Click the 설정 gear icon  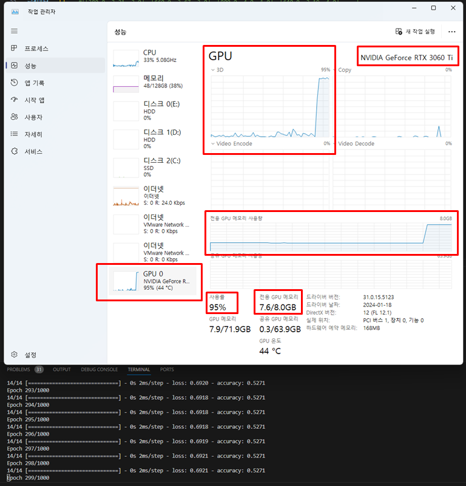[14, 354]
